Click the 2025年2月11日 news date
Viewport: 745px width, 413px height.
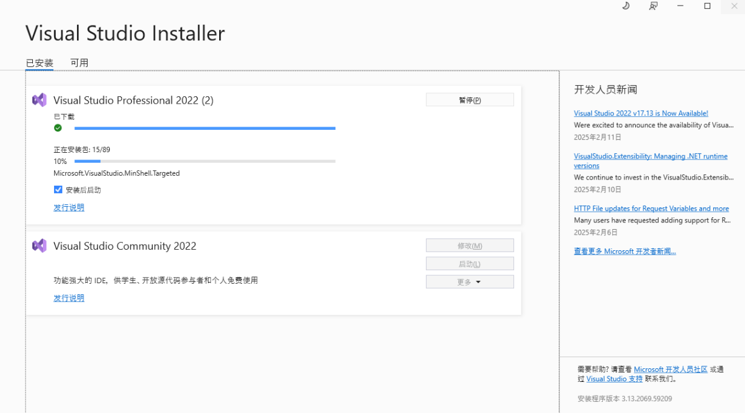[x=597, y=137]
